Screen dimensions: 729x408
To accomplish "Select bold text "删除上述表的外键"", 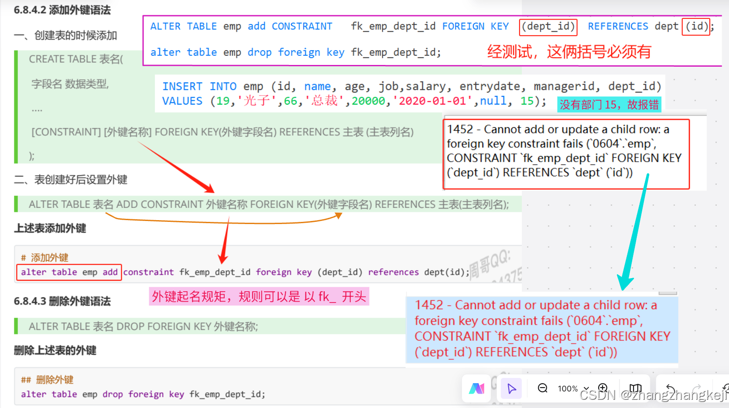I will [55, 350].
